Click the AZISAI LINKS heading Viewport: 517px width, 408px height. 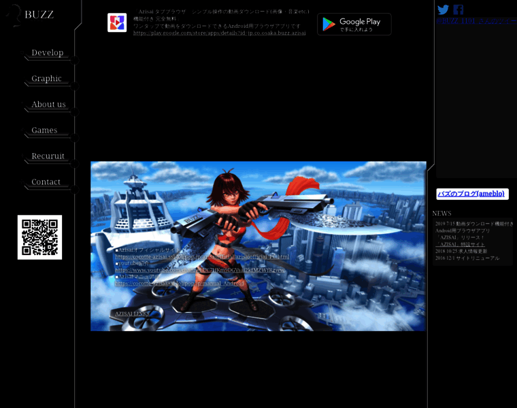tap(132, 313)
